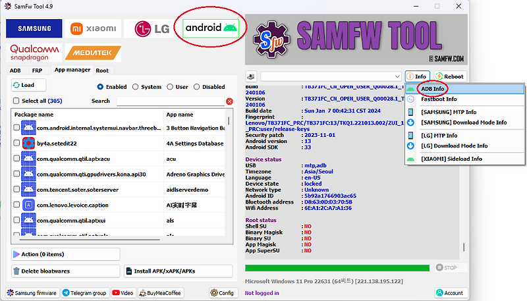Click Install APK/xAPK/APKs button
The image size is (527, 301).
pos(179,271)
